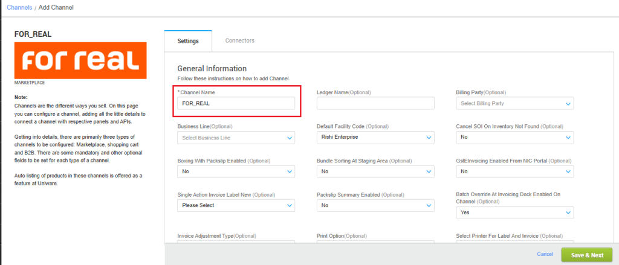The image size is (619, 265).
Task: Click the General Information heading
Action: coord(212,69)
